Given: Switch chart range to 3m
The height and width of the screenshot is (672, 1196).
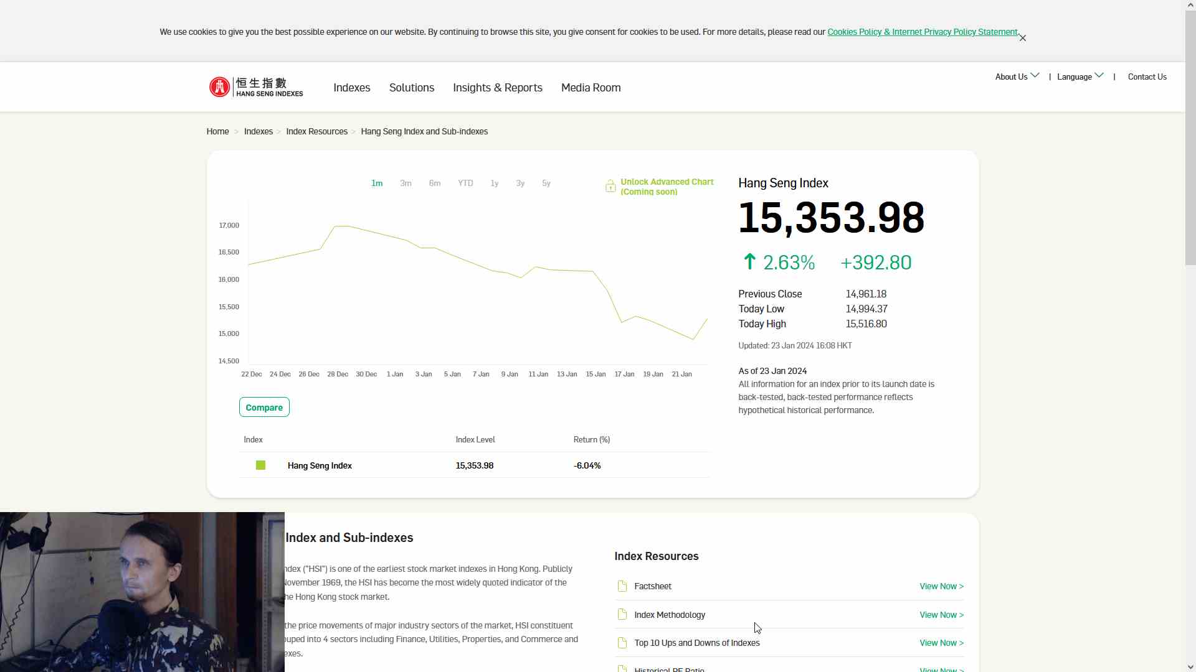Looking at the screenshot, I should [406, 183].
